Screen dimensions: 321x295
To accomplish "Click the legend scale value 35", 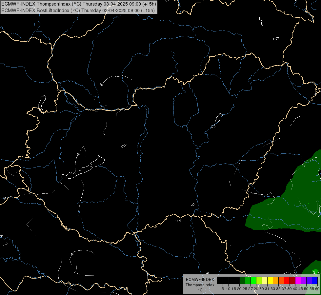I will pos(278,289).
